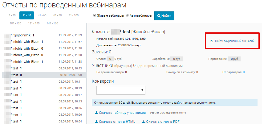Open page 61 - 80 of reports

(x=57, y=15)
